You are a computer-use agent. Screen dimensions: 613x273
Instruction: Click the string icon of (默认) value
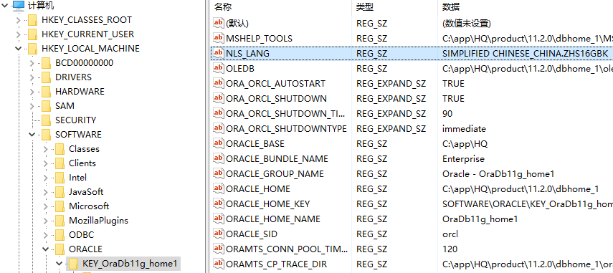pyautogui.click(x=219, y=23)
